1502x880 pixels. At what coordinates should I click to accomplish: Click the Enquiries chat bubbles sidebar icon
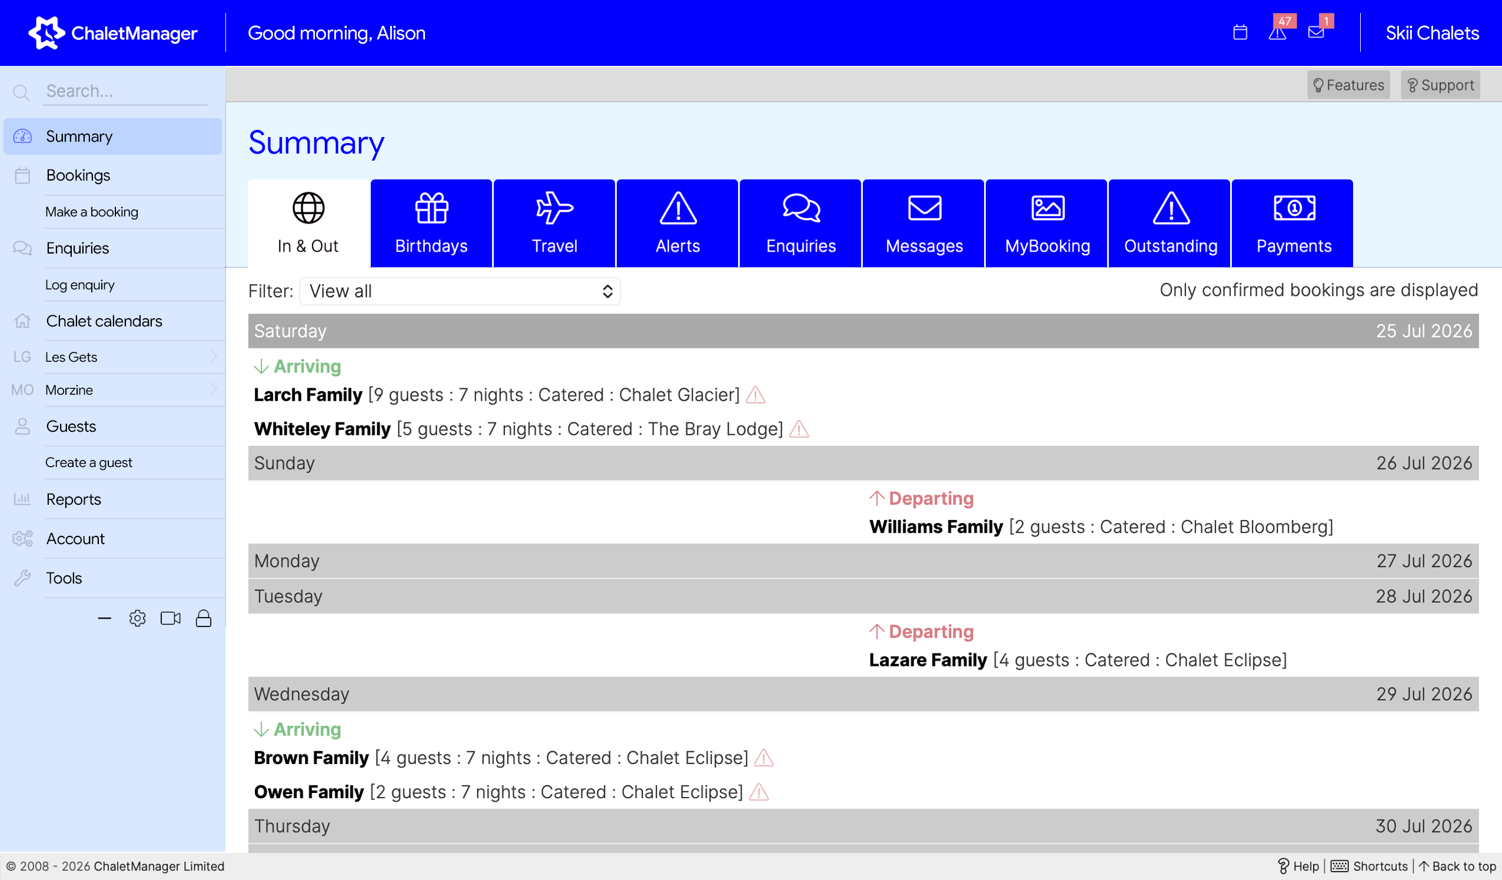22,248
